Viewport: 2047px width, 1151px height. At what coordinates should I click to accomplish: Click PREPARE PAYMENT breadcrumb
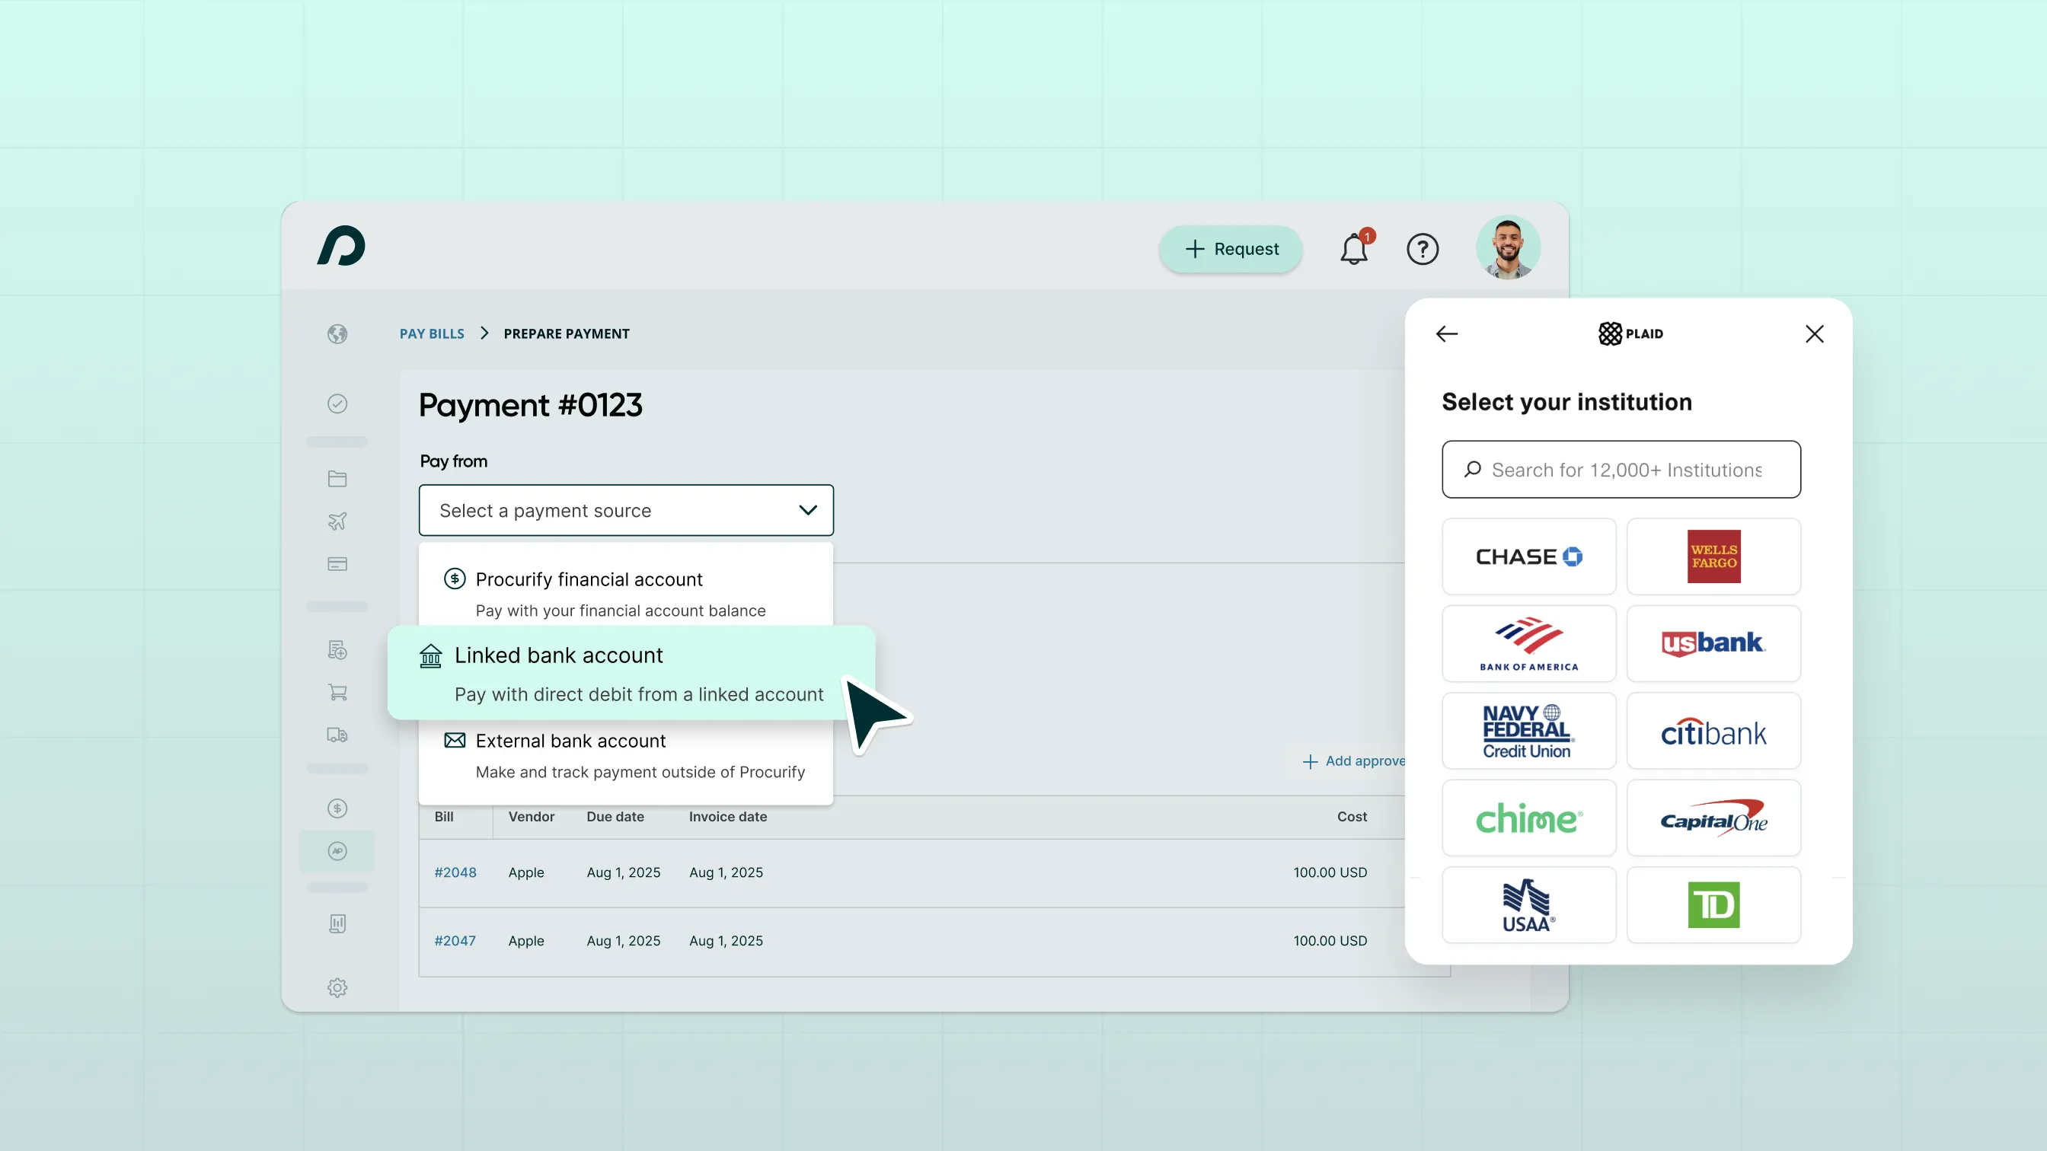566,333
